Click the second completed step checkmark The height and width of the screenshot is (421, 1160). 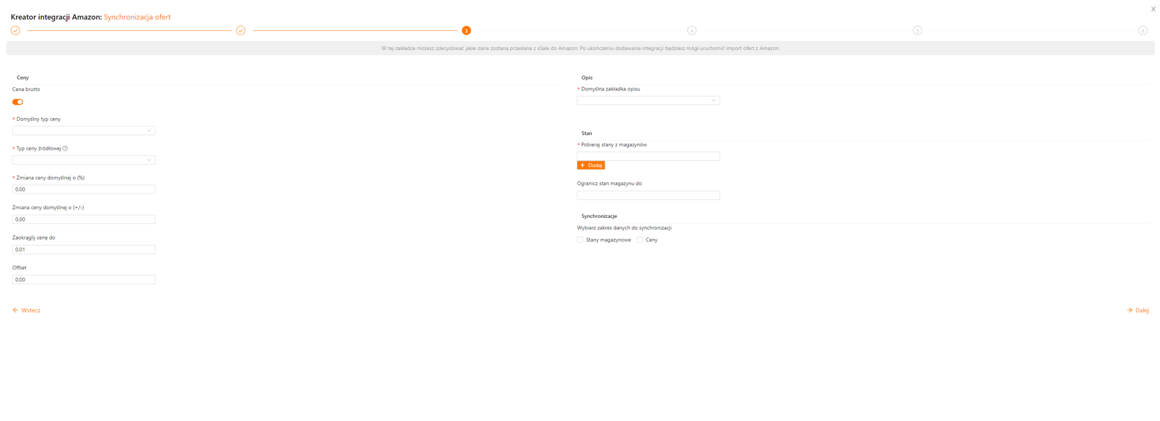(241, 30)
